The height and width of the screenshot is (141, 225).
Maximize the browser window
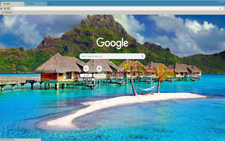click(x=220, y=2)
